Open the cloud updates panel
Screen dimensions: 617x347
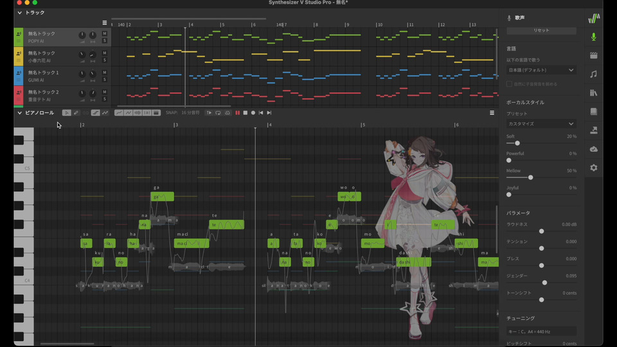pos(594,149)
